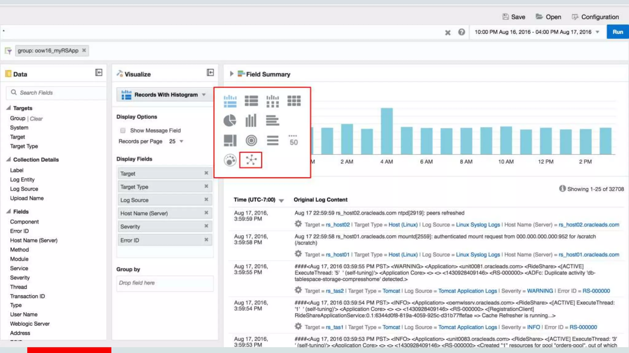Enable Show Message Field checkbox
629x353 pixels.
pyautogui.click(x=123, y=131)
